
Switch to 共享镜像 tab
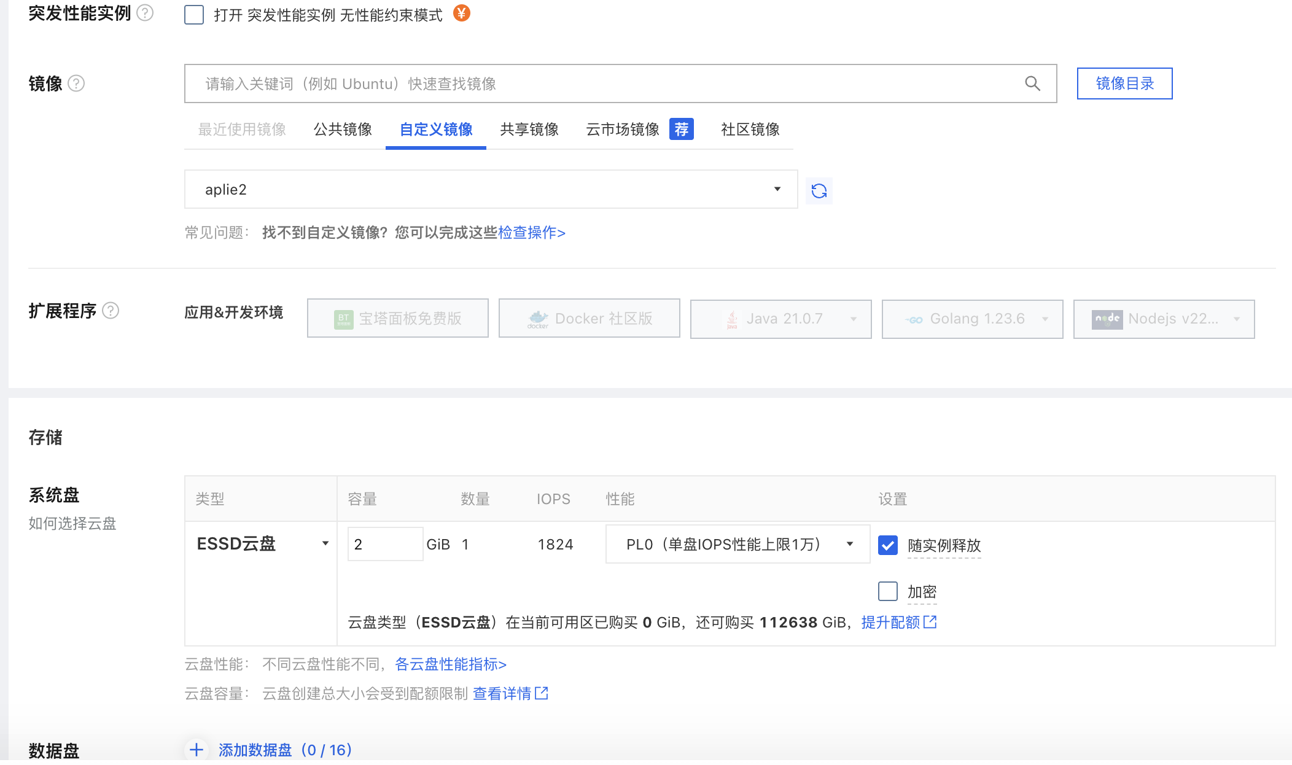click(529, 130)
